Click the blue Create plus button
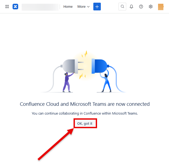Image resolution: width=169 pixels, height=168 pixels. (x=97, y=7)
